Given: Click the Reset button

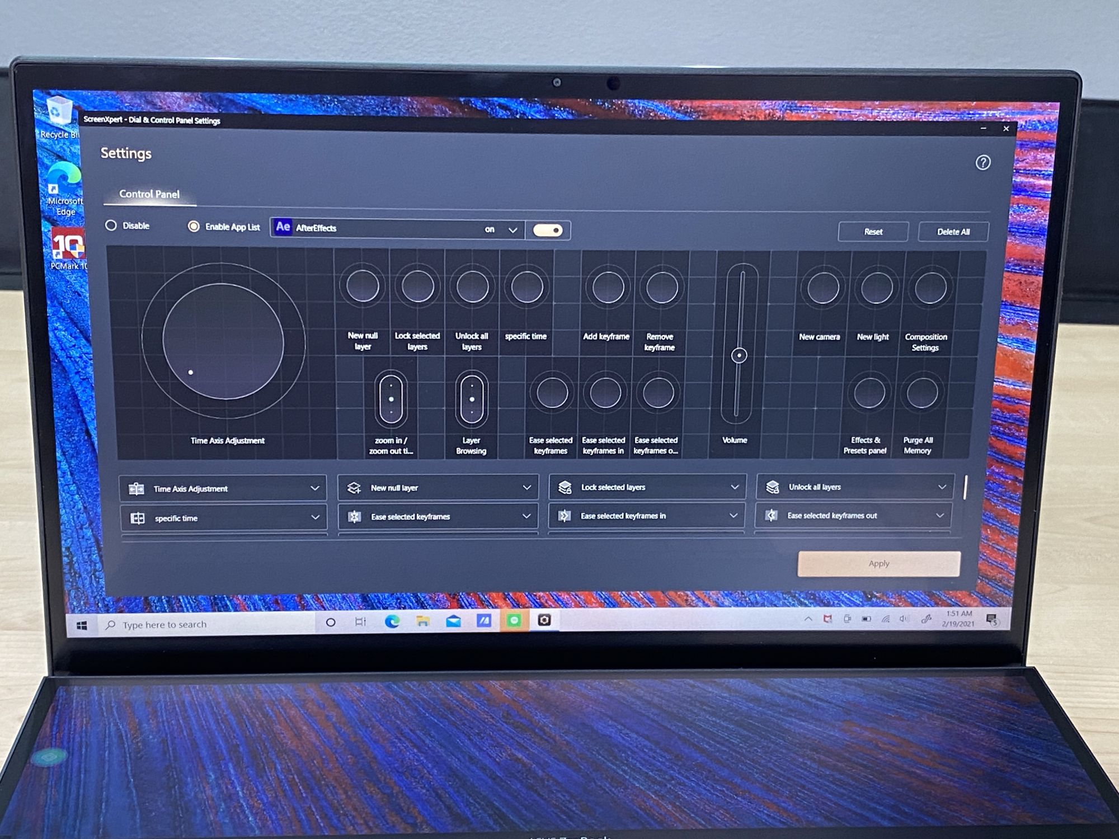Looking at the screenshot, I should click(x=872, y=232).
